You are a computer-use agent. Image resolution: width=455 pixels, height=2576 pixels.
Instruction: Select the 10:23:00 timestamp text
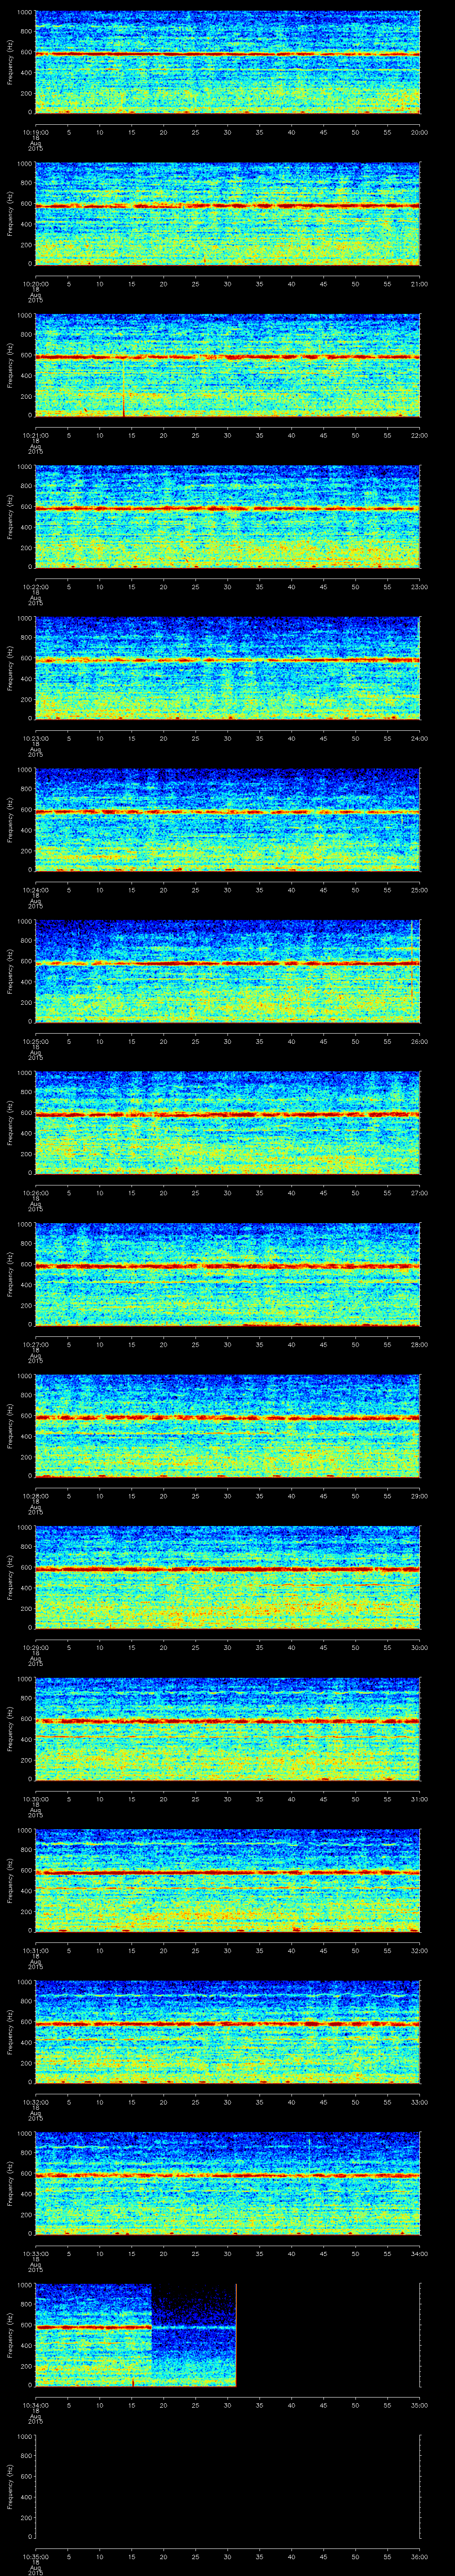[35, 738]
